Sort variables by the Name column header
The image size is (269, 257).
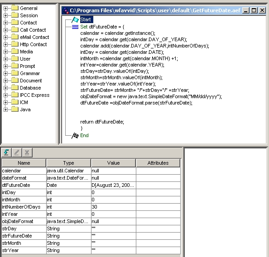tap(24, 163)
